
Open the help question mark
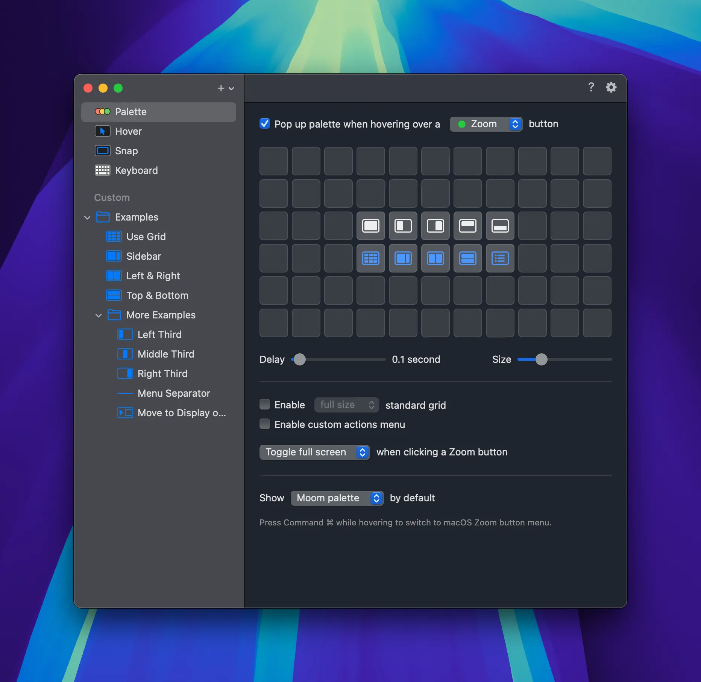click(x=591, y=87)
